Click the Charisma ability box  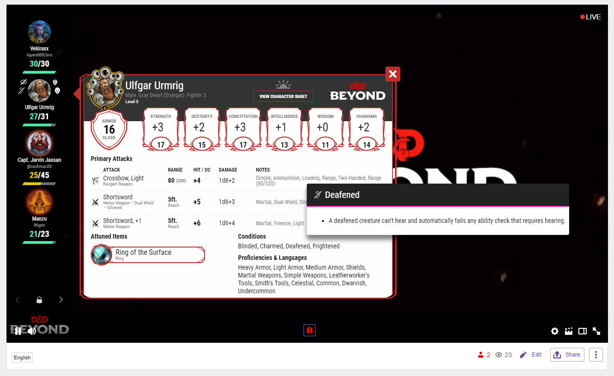click(x=366, y=129)
